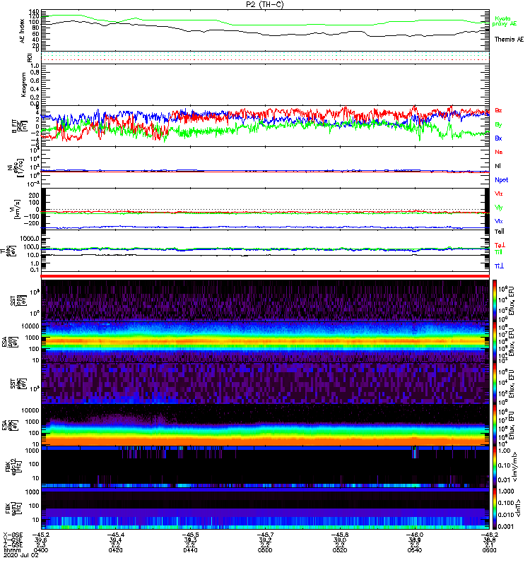Image resolution: width=530 pixels, height=565 pixels.
Task: Click the "<|mV/m|>" color bar label
Action: 515,467
